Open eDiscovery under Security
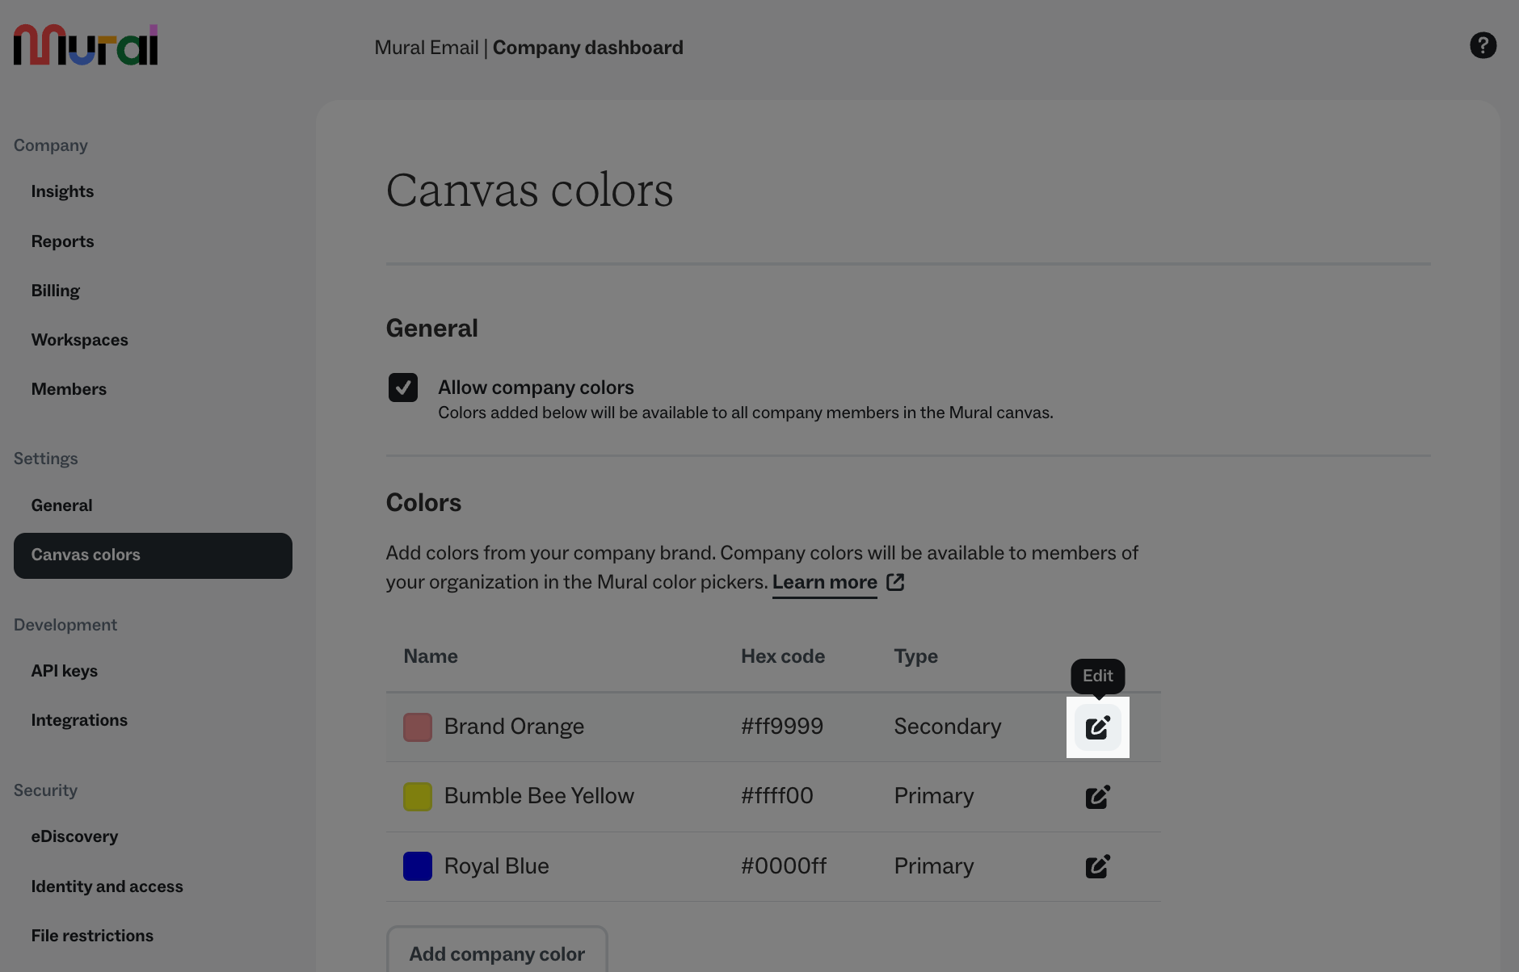The image size is (1519, 972). 74,836
